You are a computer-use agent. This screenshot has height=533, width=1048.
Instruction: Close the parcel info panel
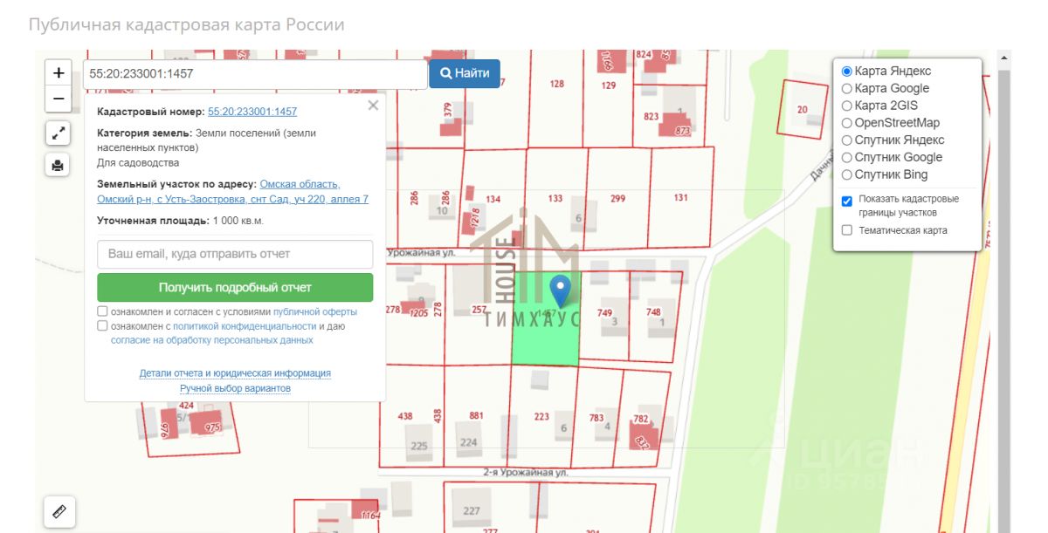tap(373, 106)
